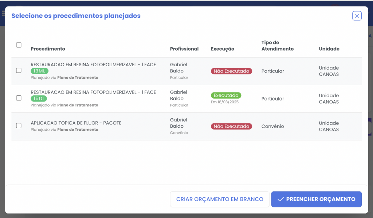Click the Não Executado badge for 13ML
Viewport: 373px width, 218px height.
click(x=231, y=71)
